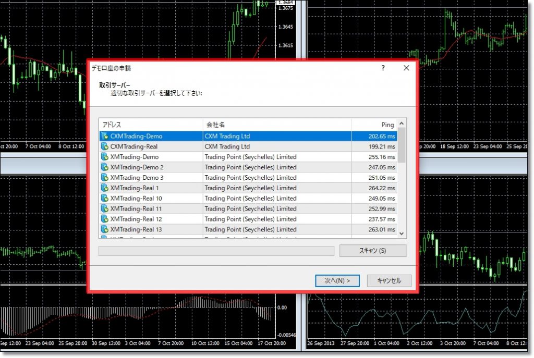Sort the server list by Ping column
Image resolution: width=534 pixels, height=358 pixels.
pos(374,125)
